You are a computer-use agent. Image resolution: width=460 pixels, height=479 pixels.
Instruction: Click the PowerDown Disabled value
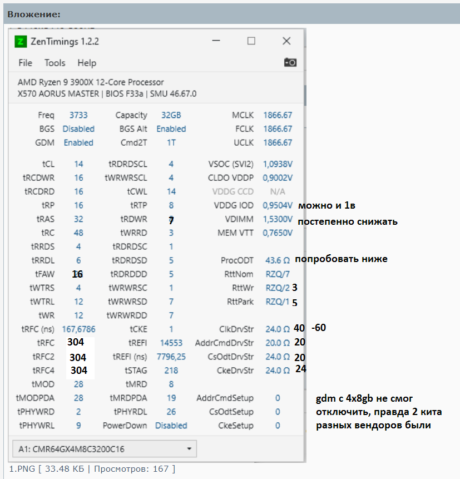click(171, 425)
